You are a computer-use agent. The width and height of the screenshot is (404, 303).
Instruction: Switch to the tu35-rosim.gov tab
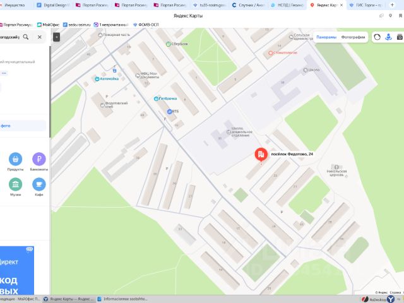pyautogui.click(x=210, y=5)
